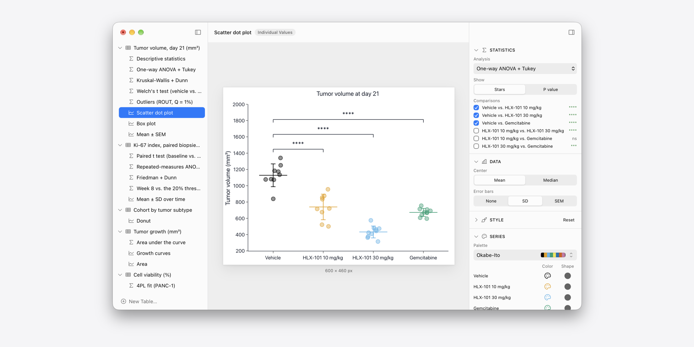Screen dimensions: 694x347
Task: Open the Mean ± SEM graph
Action: 162,134
